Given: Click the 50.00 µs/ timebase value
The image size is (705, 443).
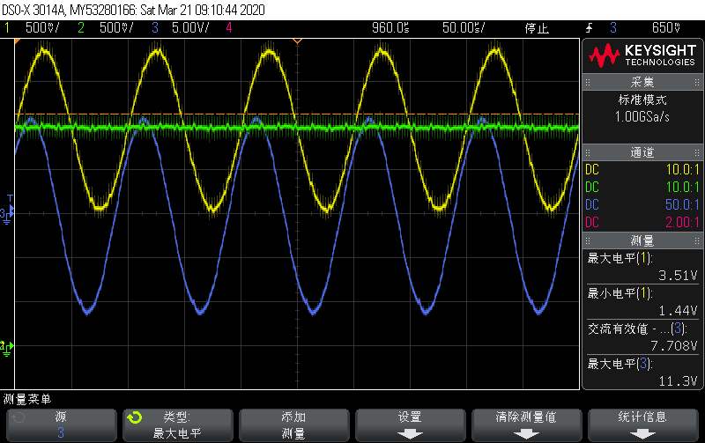Looking at the screenshot, I should (464, 28).
